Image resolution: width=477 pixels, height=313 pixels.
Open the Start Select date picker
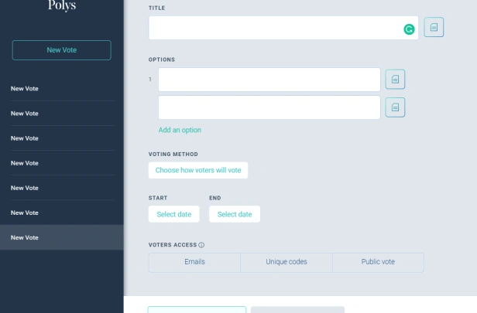click(x=173, y=214)
